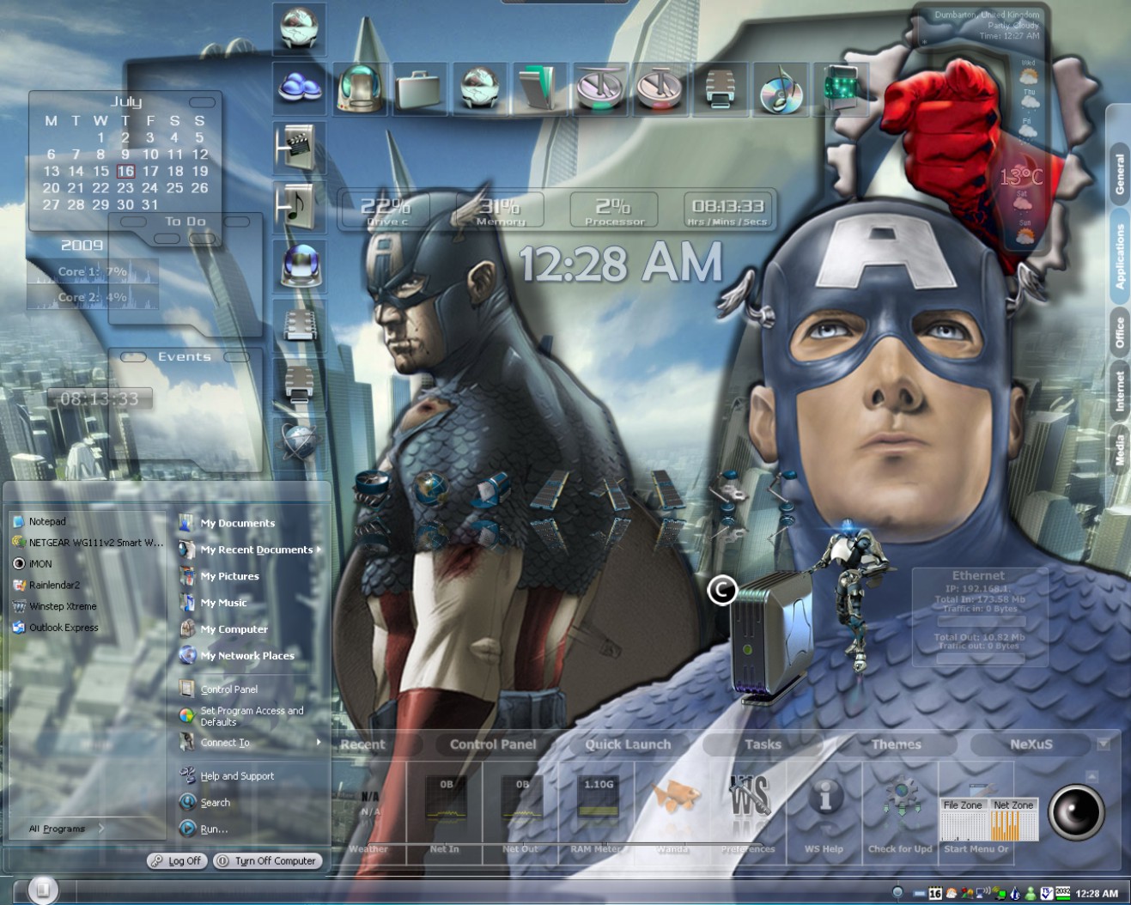The width and height of the screenshot is (1131, 905).
Task: Click the recycle bin icon with green glow
Action: 599,88
